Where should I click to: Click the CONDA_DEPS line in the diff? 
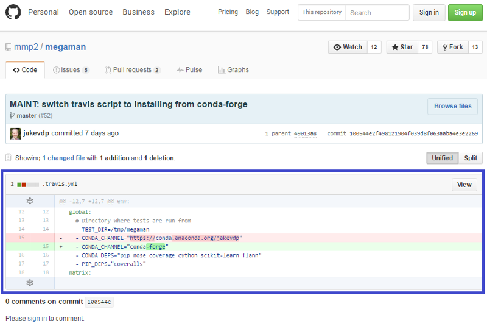[x=244, y=255]
